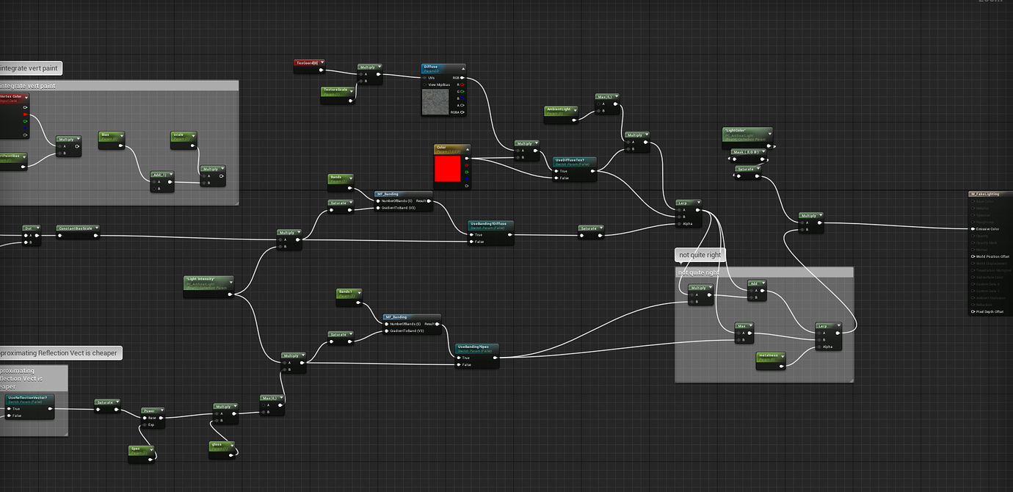Select the Mask ( R G B ) node
This screenshot has height=492, width=1013.
pos(747,152)
